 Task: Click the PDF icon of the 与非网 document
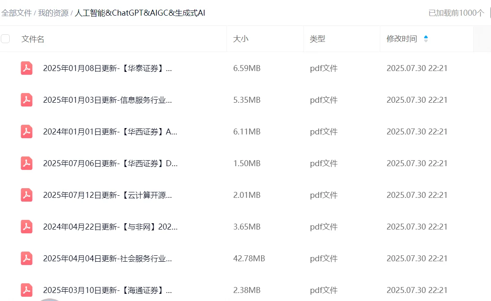[x=26, y=227]
